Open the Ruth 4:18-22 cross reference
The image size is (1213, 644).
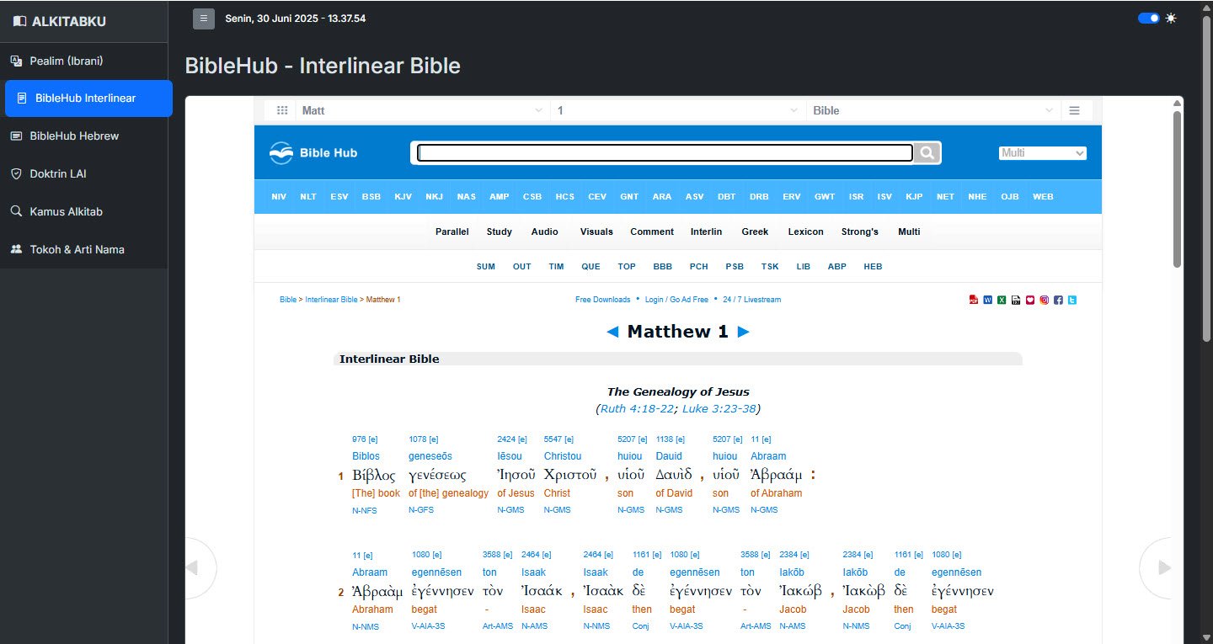tap(638, 408)
